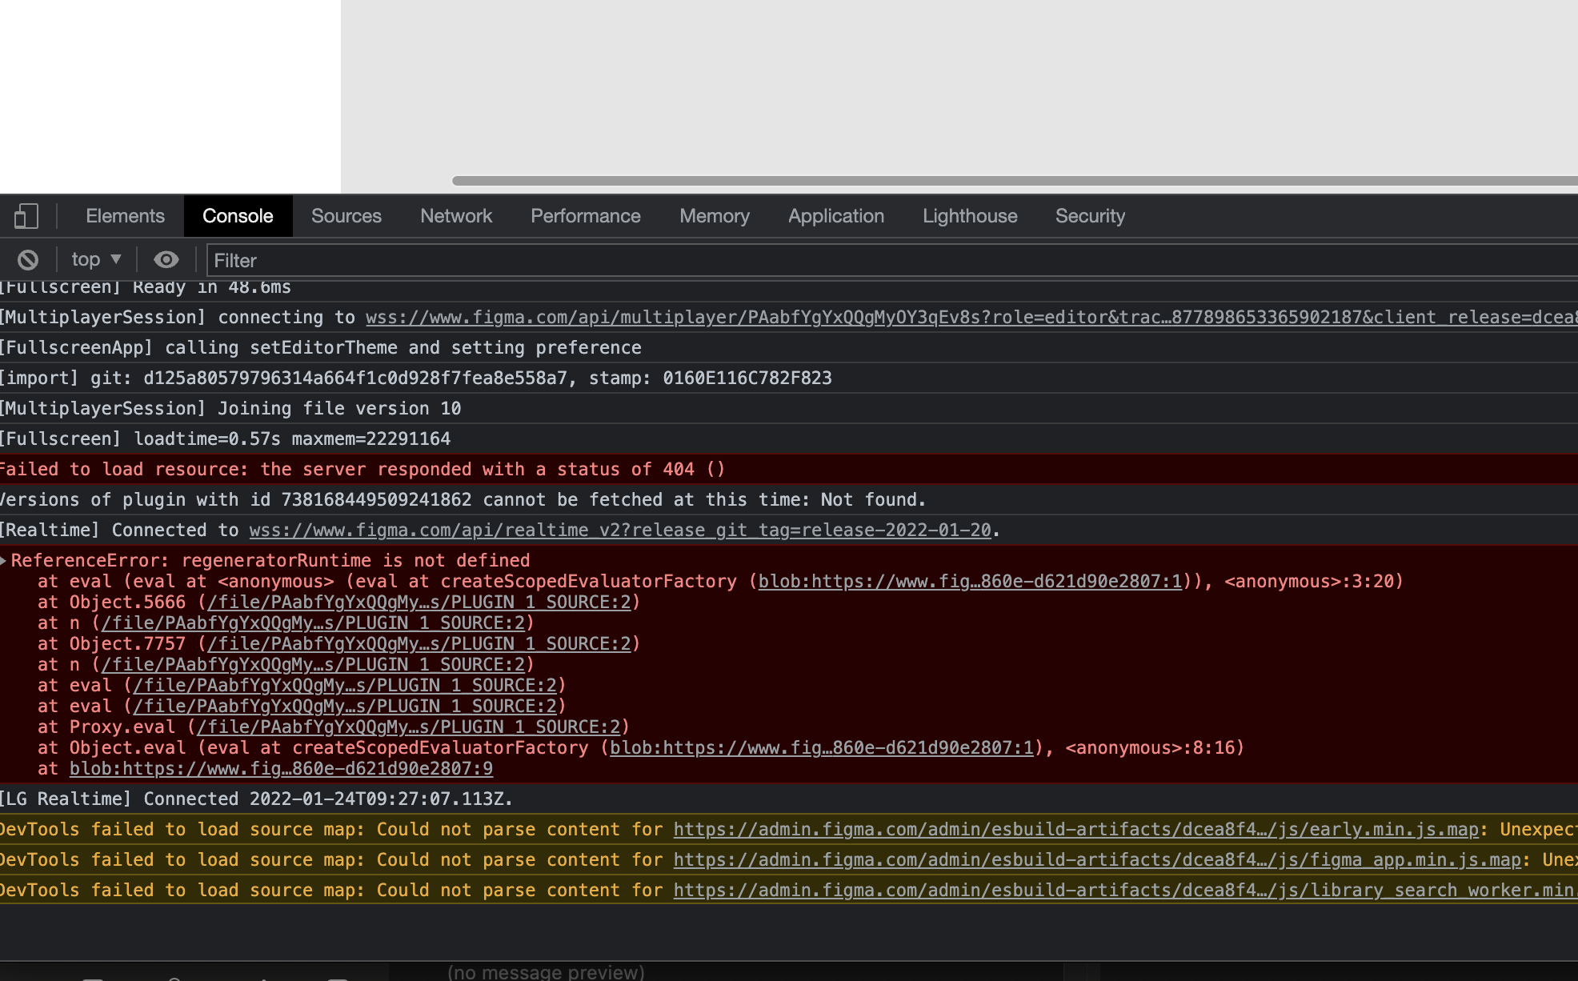The height and width of the screenshot is (981, 1578).
Task: Switch to the Elements tab
Action: pyautogui.click(x=125, y=216)
